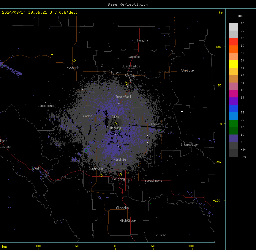The height and width of the screenshot is (250, 256).
Task: Select the red 65 dBZ legend swatch
Action: pyautogui.click(x=233, y=42)
